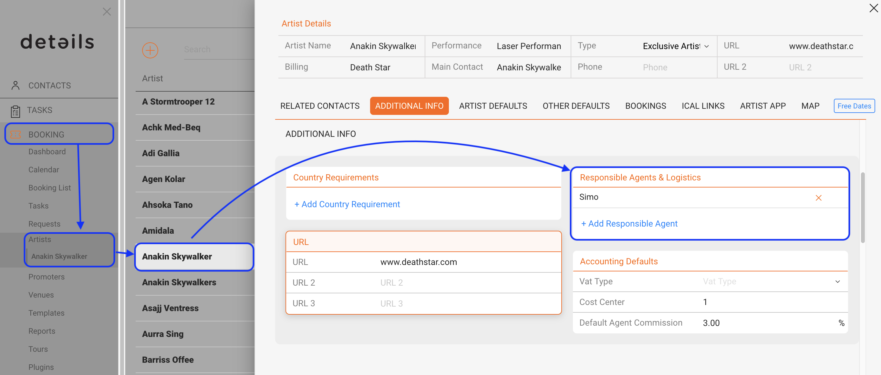Open Templates menu item
Screen dimensions: 881x375
(x=46, y=313)
